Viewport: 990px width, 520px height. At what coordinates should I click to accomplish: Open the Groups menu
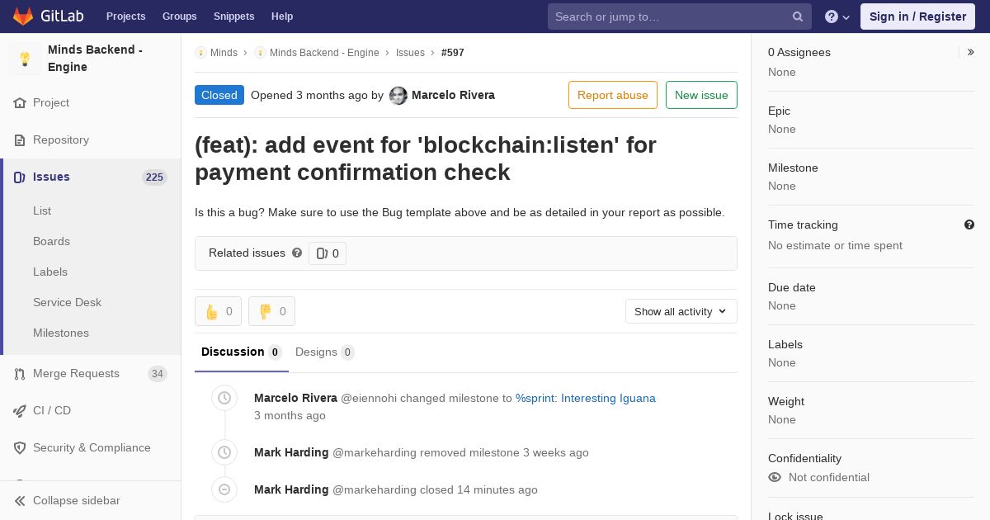coord(180,17)
